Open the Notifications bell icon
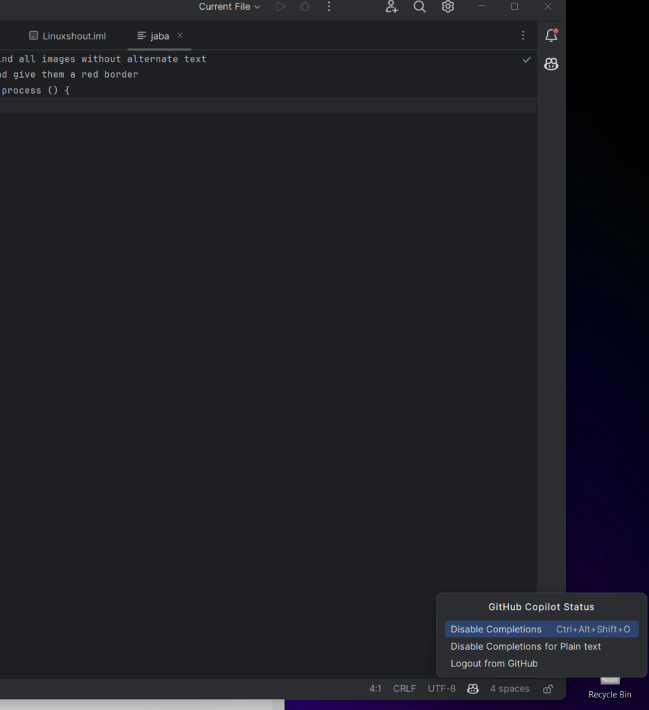 (x=551, y=35)
